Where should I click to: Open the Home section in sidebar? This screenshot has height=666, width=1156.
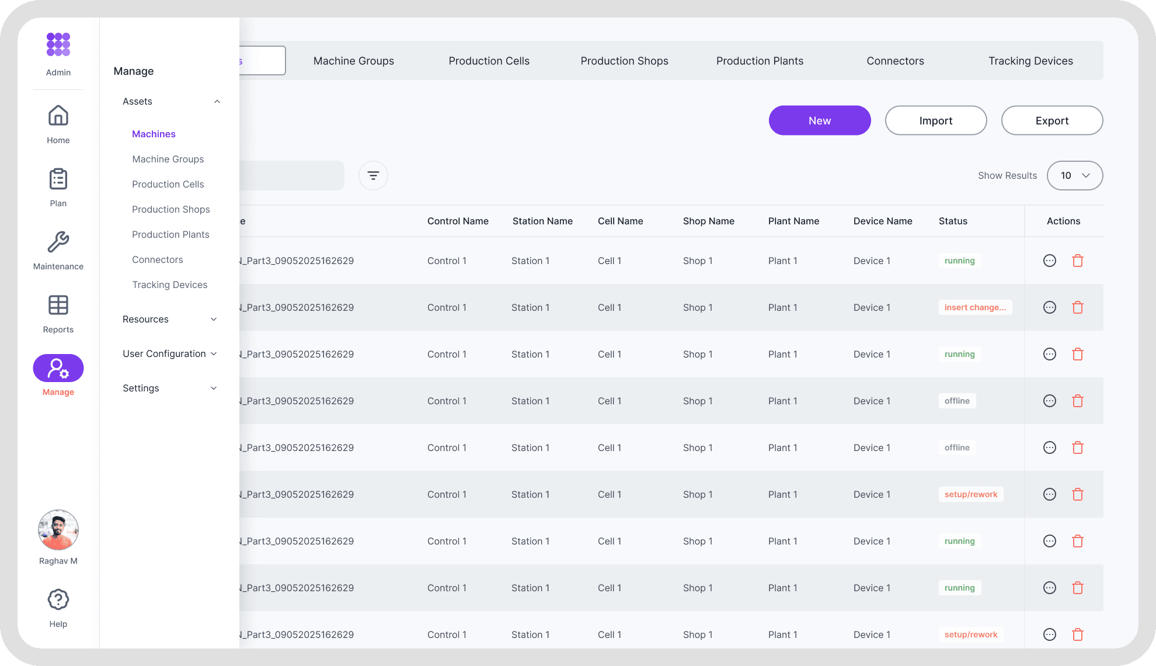tap(58, 116)
